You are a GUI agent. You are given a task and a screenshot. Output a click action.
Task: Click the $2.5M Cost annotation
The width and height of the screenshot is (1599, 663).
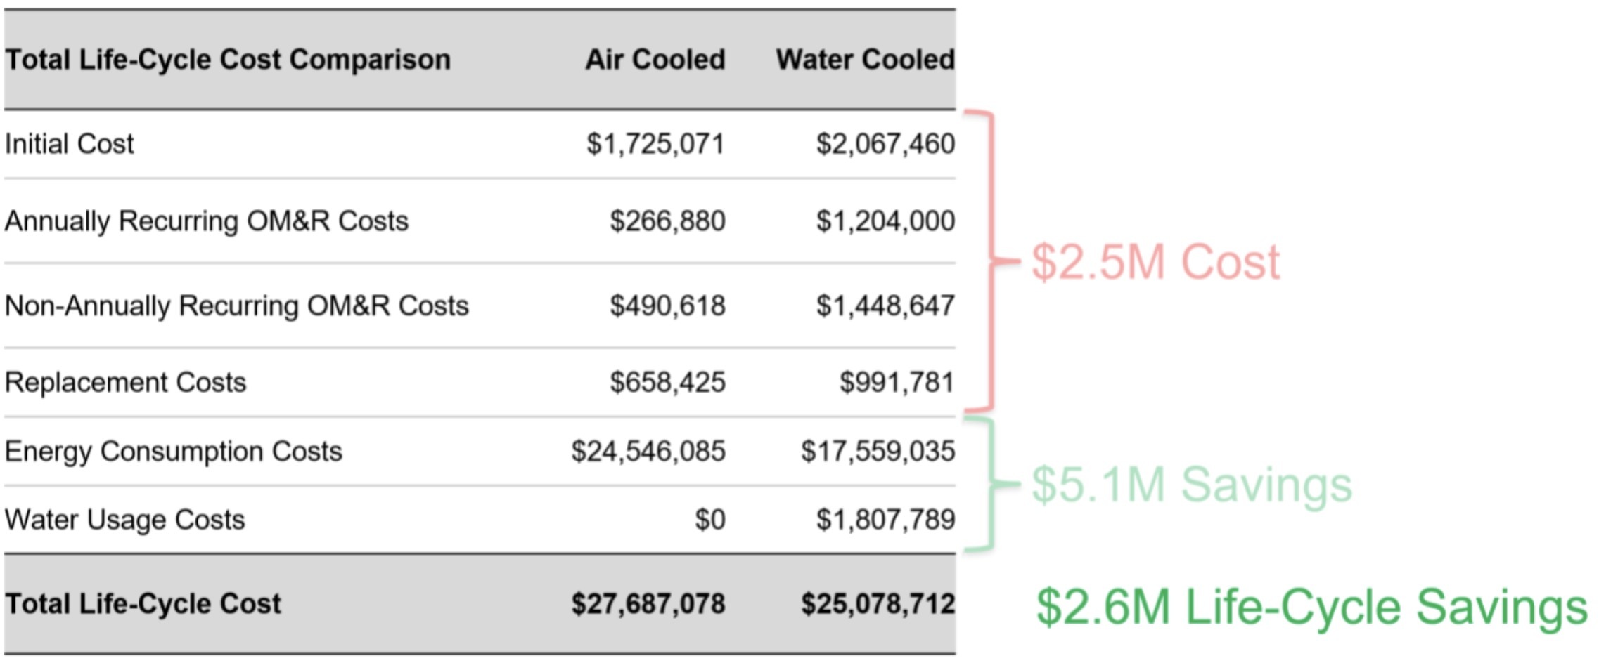pyautogui.click(x=1155, y=263)
